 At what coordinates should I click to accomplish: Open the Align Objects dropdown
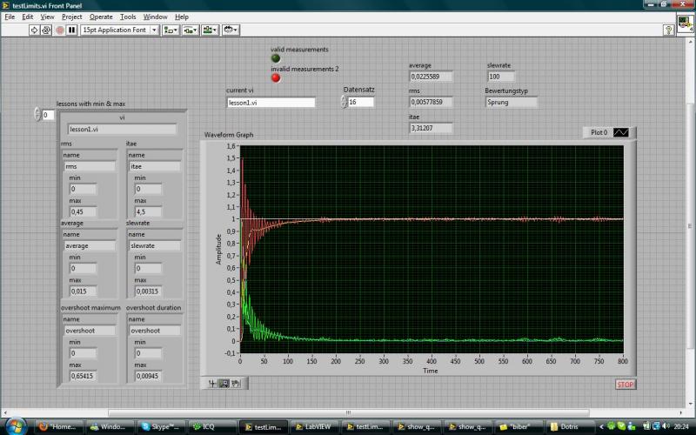pyautogui.click(x=171, y=30)
